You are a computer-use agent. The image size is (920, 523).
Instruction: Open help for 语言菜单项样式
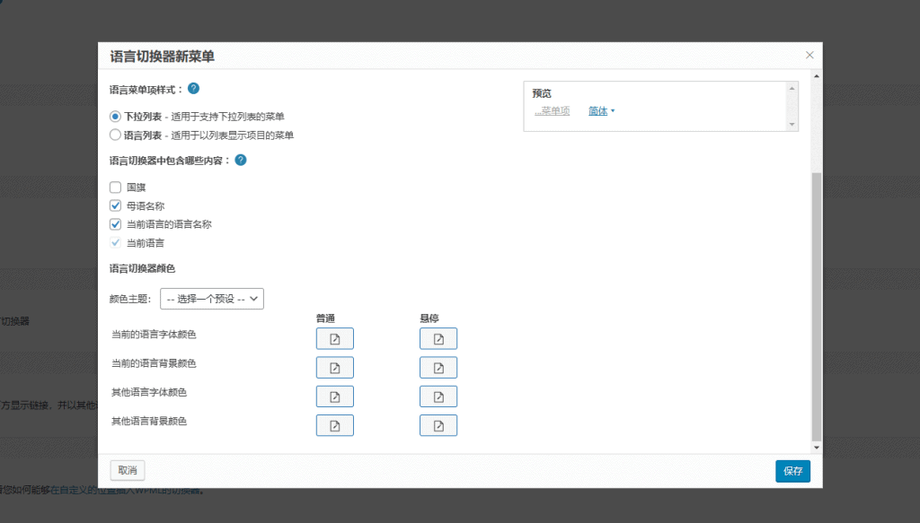point(193,89)
